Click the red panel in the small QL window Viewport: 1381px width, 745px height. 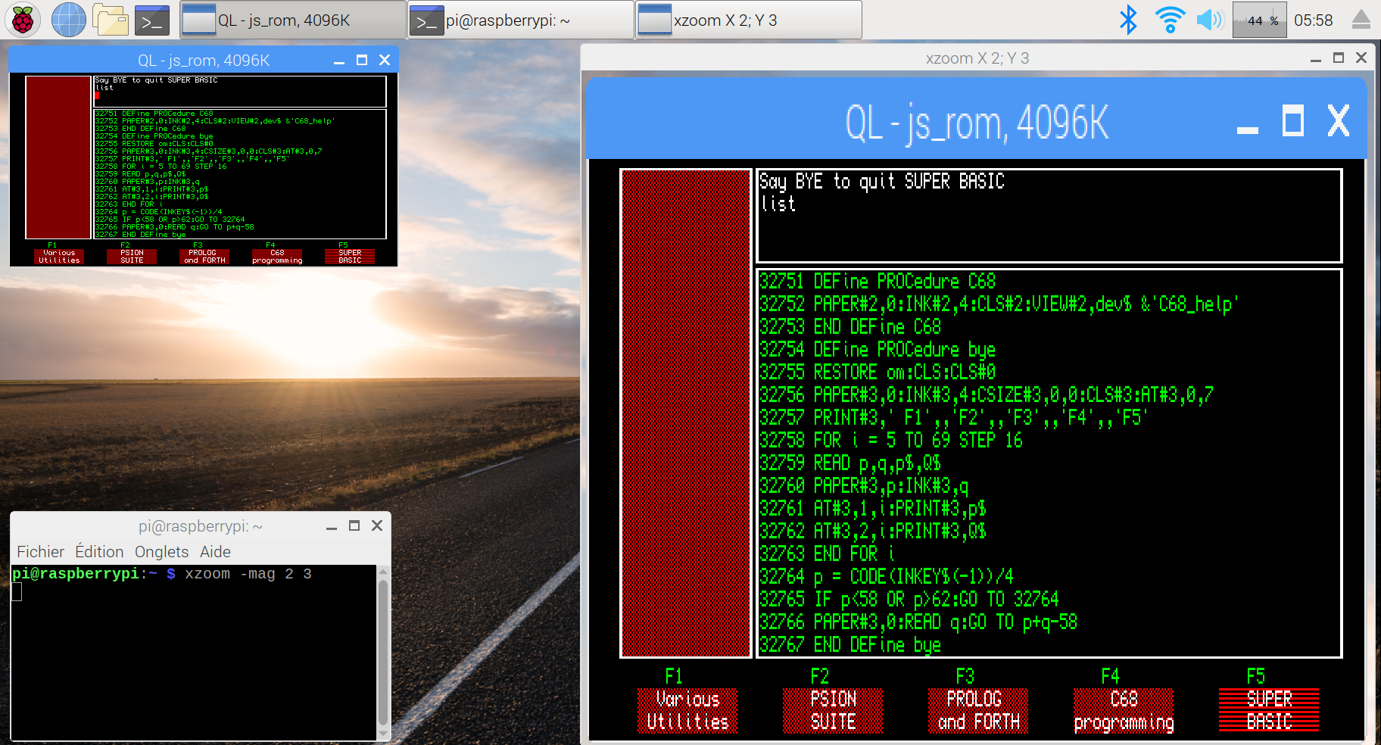pyautogui.click(x=58, y=157)
